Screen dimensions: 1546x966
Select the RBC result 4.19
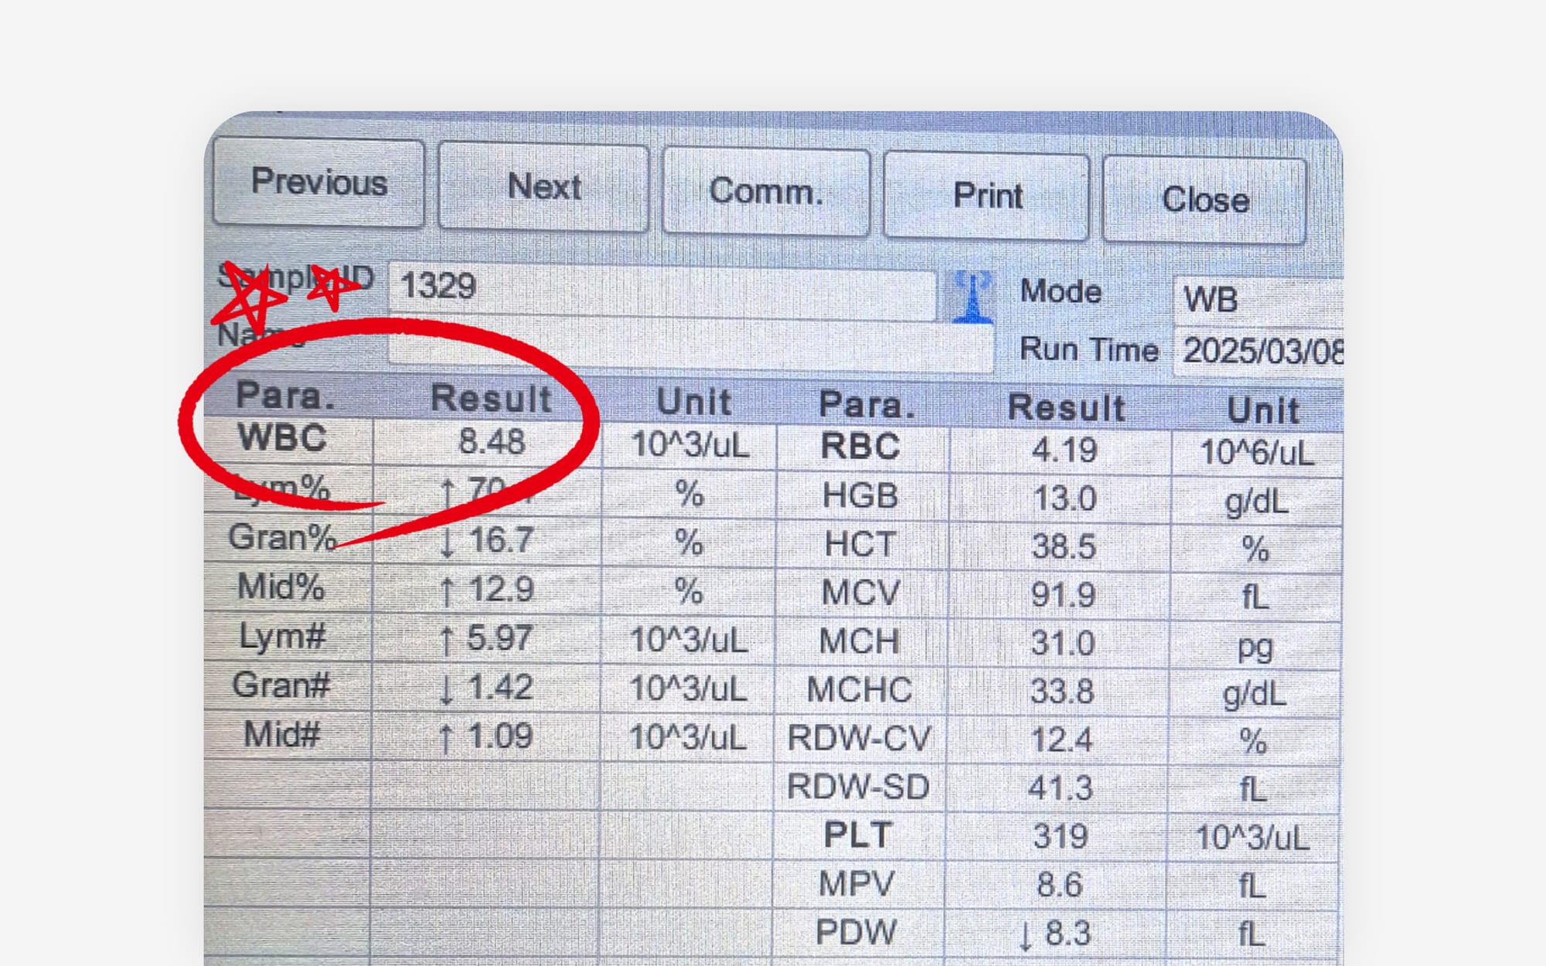pyautogui.click(x=1064, y=451)
